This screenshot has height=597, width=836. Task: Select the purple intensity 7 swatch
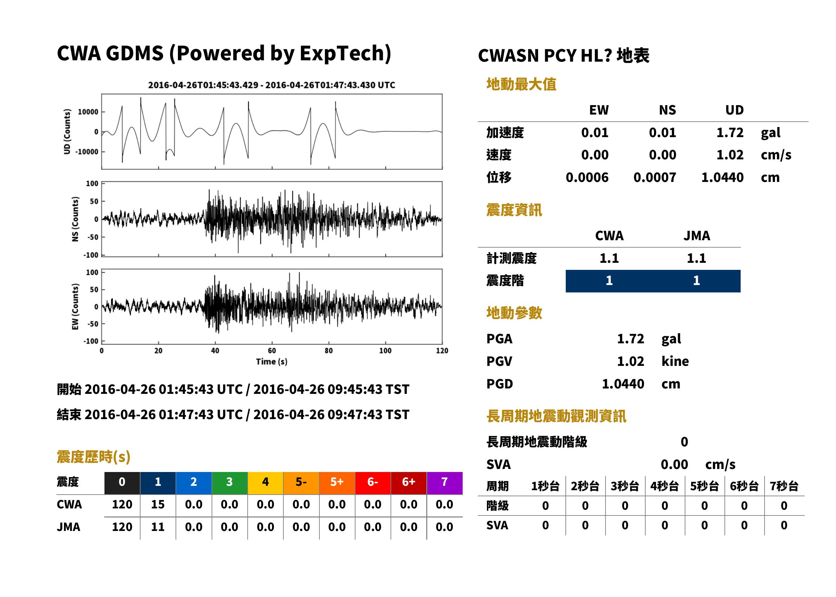pos(445,483)
